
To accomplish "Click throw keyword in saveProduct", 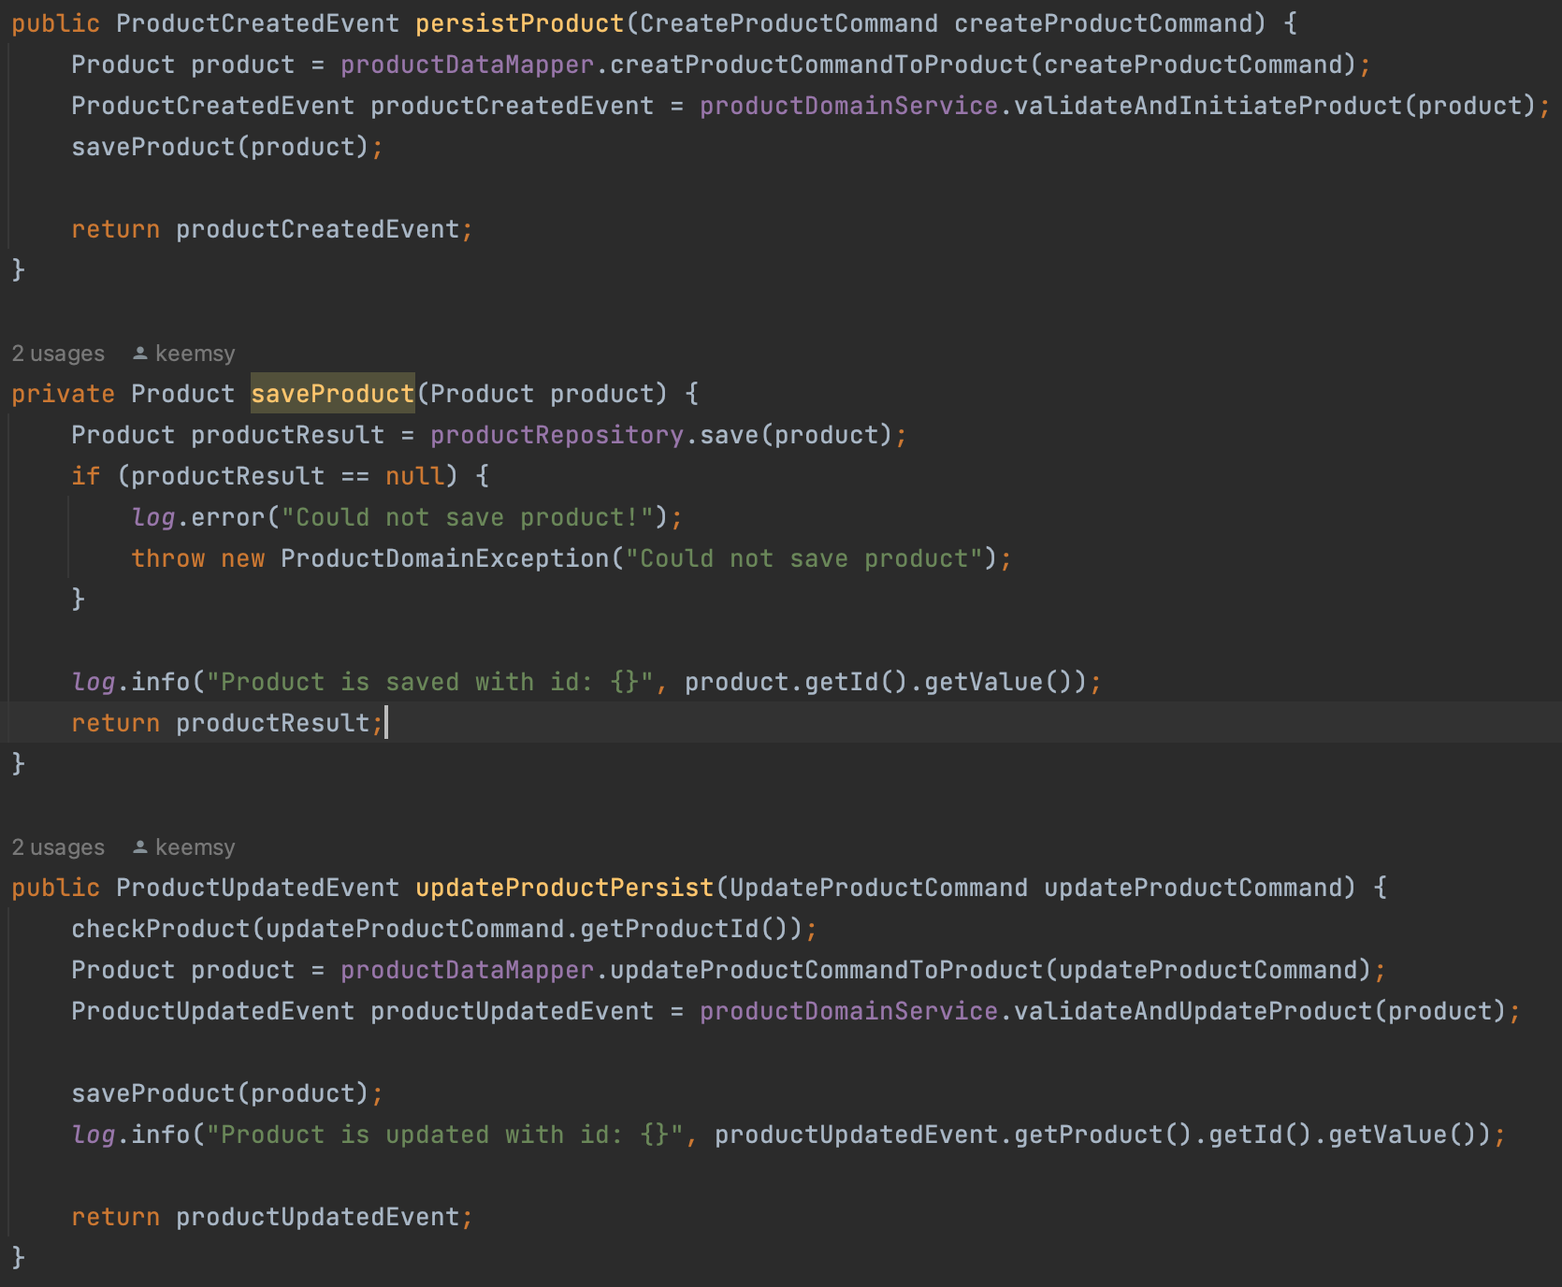I will click(x=168, y=558).
